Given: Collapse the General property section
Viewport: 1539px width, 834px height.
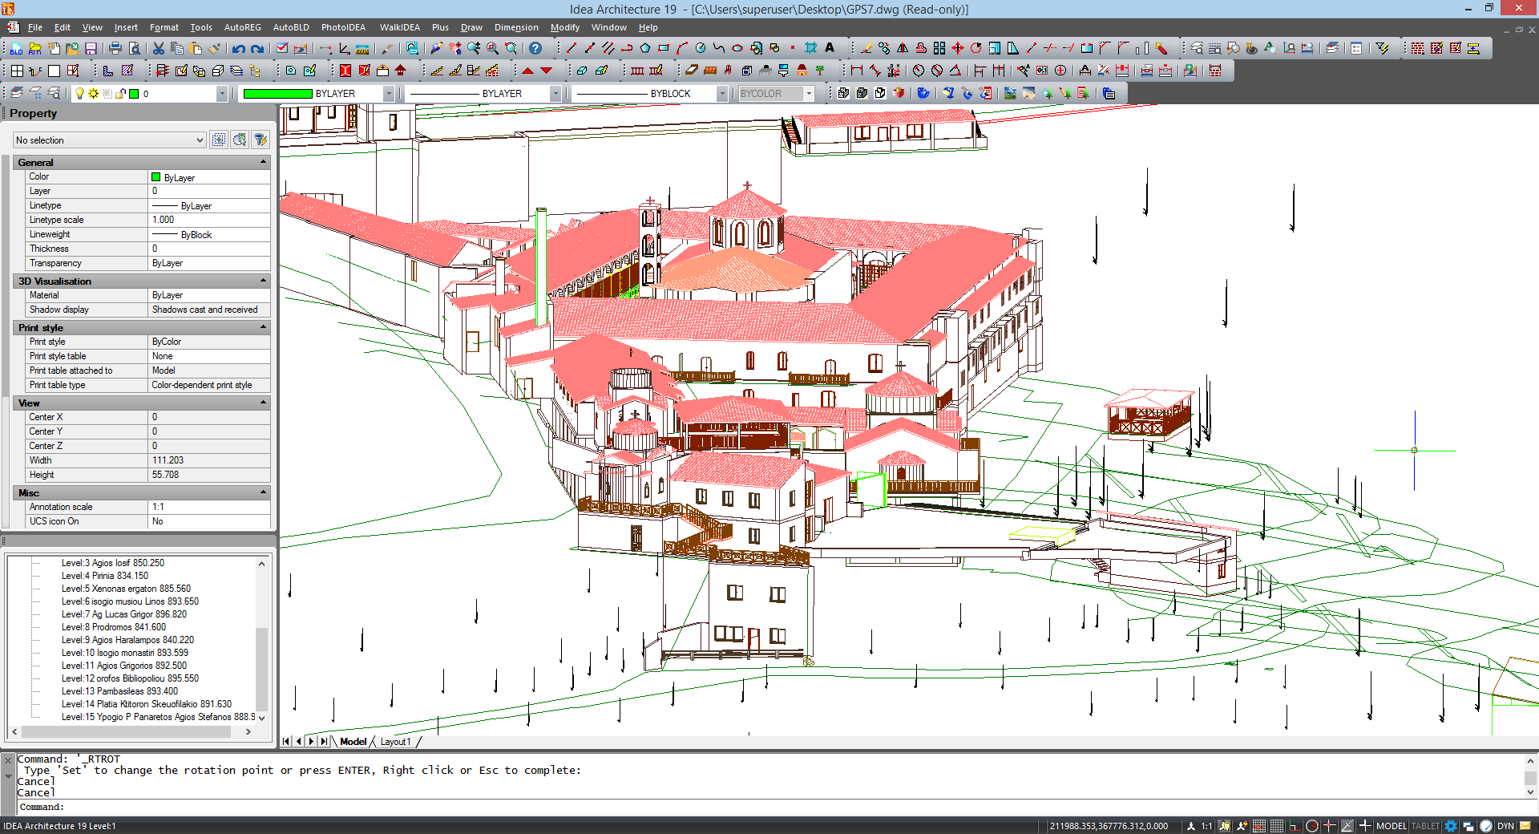Looking at the screenshot, I should click(x=263, y=162).
